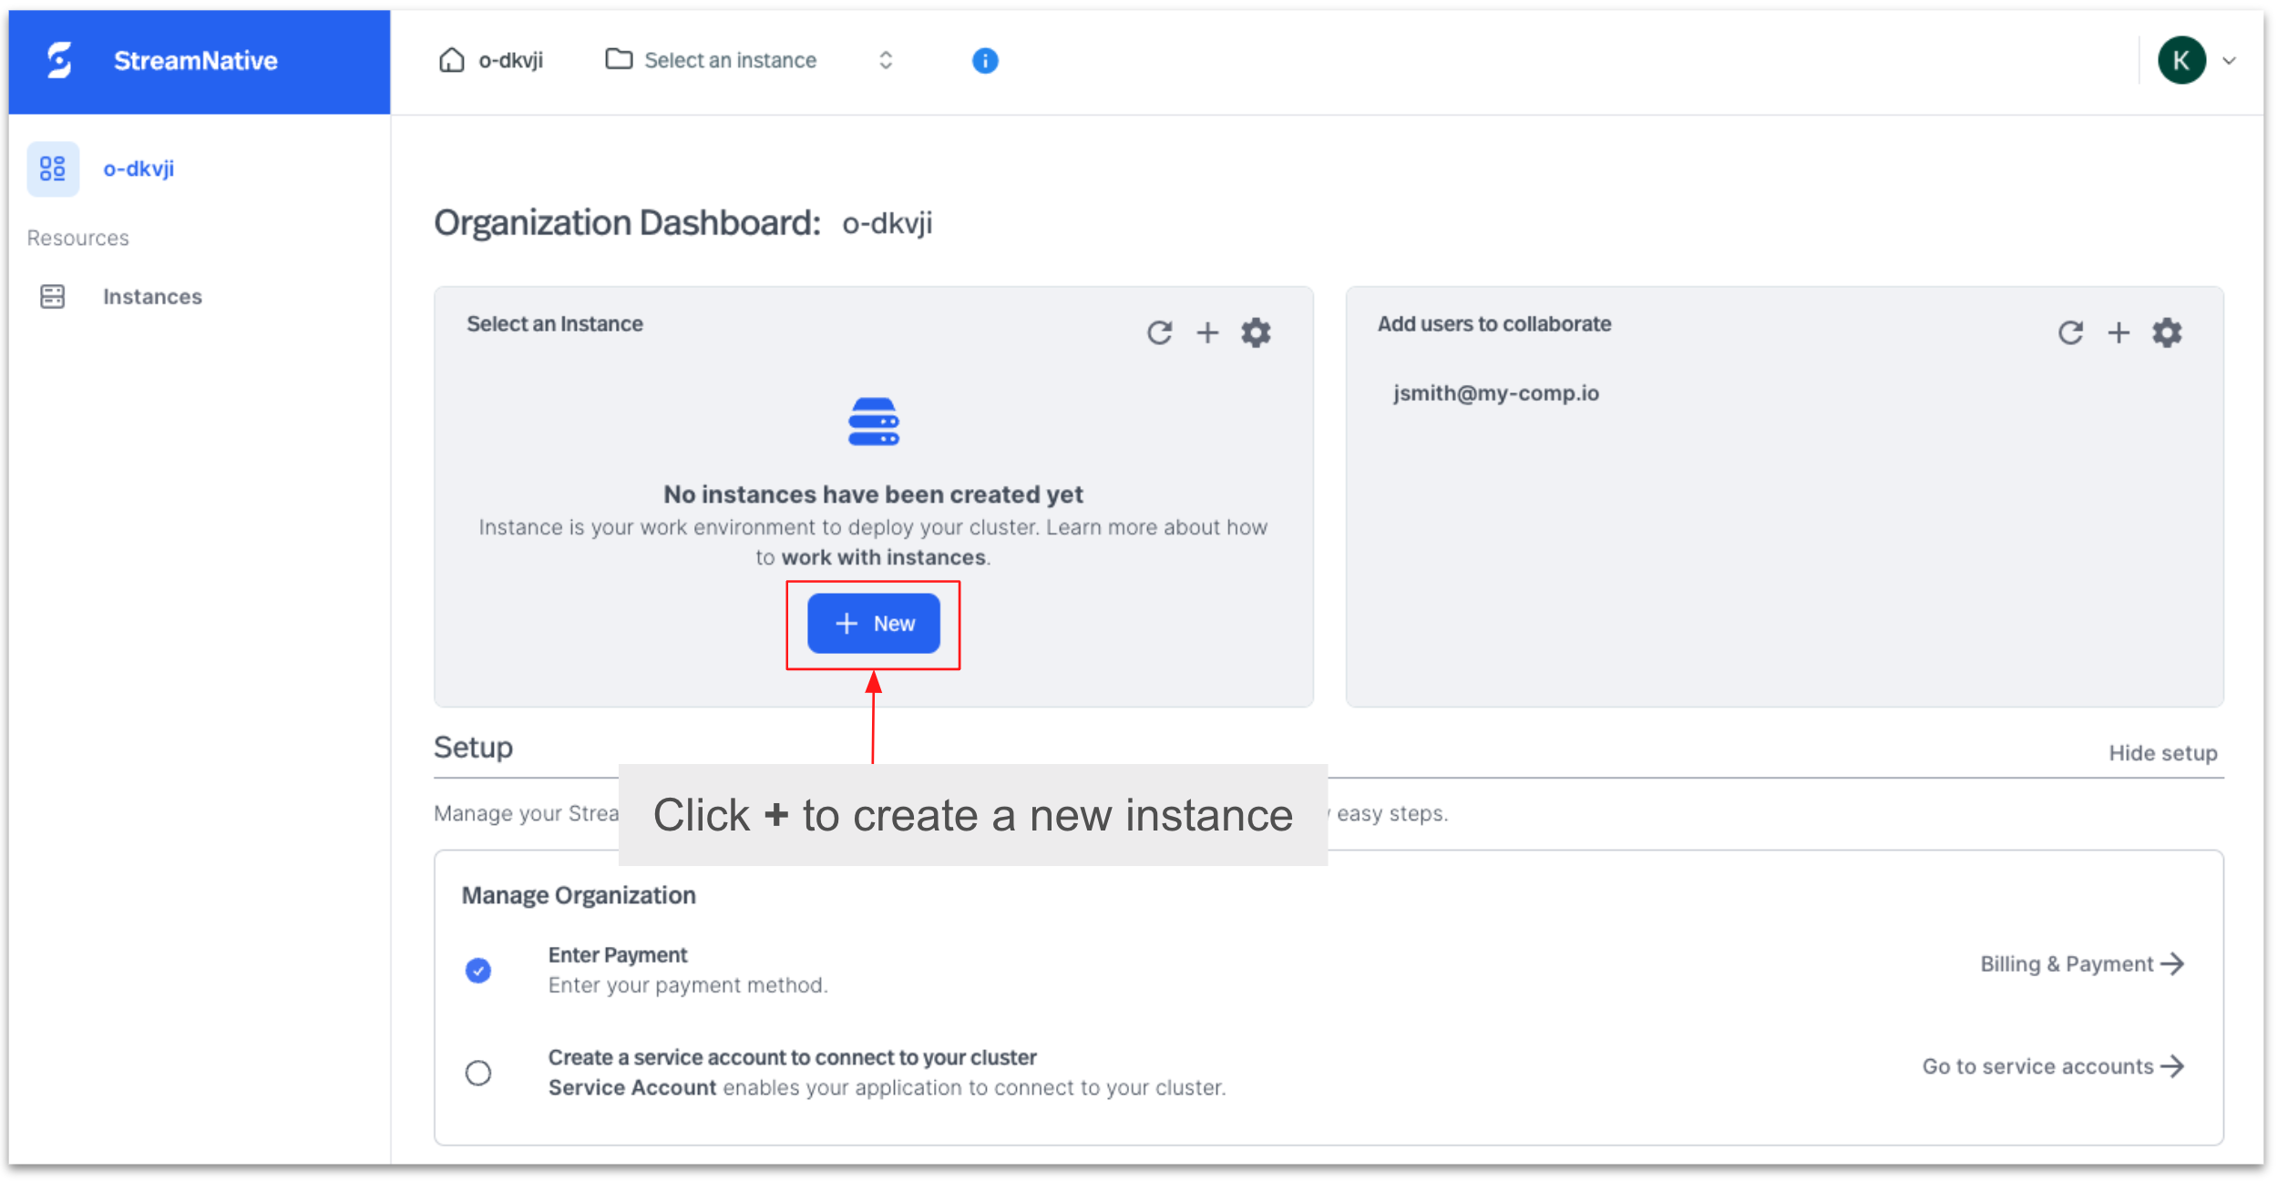Click the folder icon next to Select an instance

619,59
